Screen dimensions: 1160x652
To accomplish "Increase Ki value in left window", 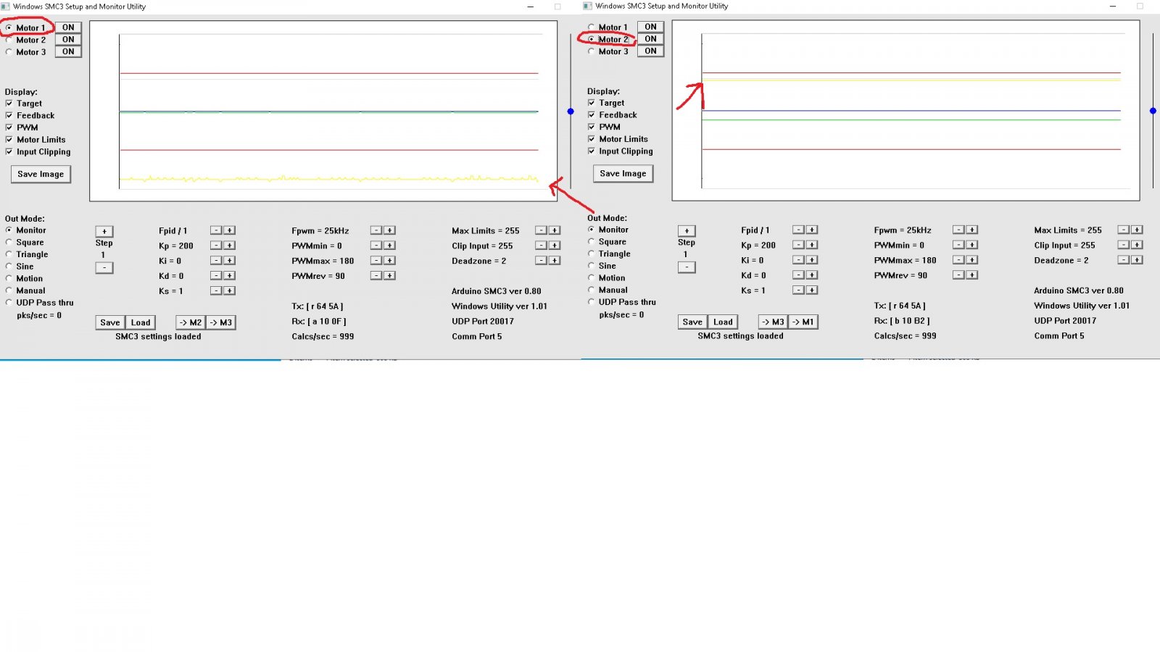I will tap(229, 261).
